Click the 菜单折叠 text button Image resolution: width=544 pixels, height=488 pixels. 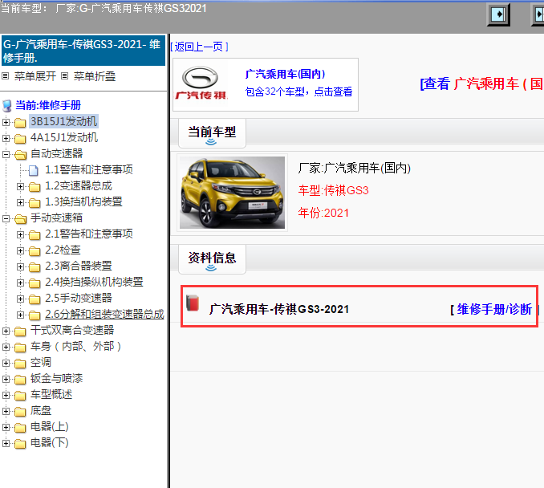pyautogui.click(x=95, y=76)
